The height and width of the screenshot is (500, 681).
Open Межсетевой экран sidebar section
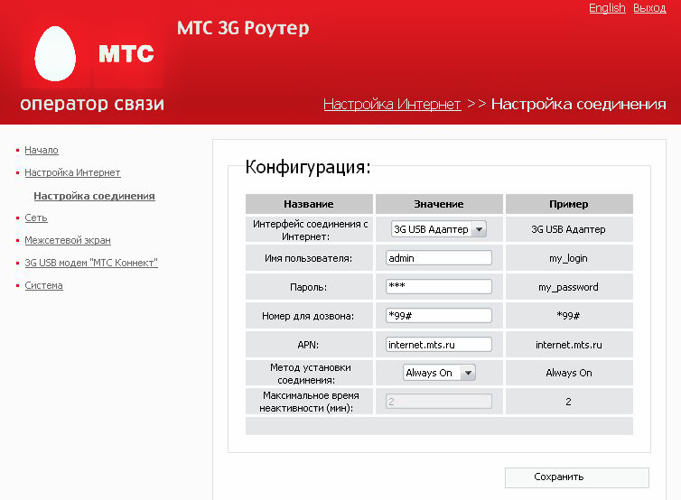pos(68,240)
